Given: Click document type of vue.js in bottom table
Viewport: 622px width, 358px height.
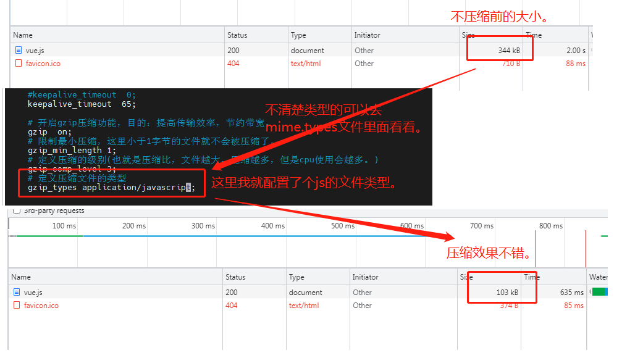Looking at the screenshot, I should pyautogui.click(x=306, y=292).
